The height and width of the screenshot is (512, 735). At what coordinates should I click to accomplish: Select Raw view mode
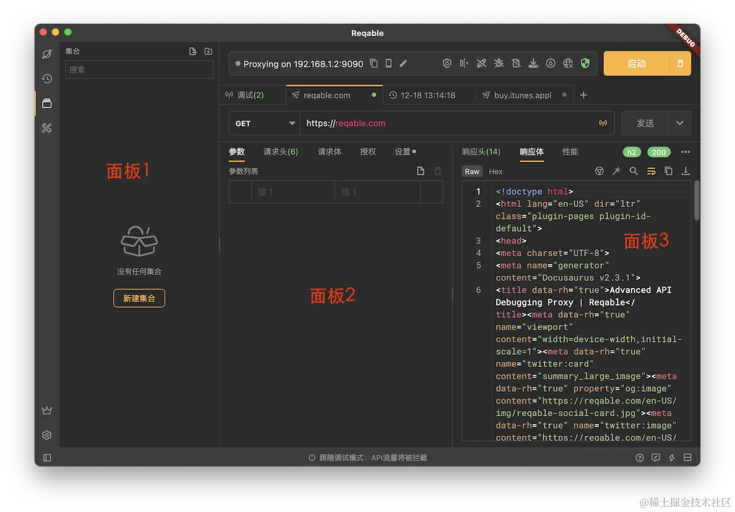pos(472,171)
